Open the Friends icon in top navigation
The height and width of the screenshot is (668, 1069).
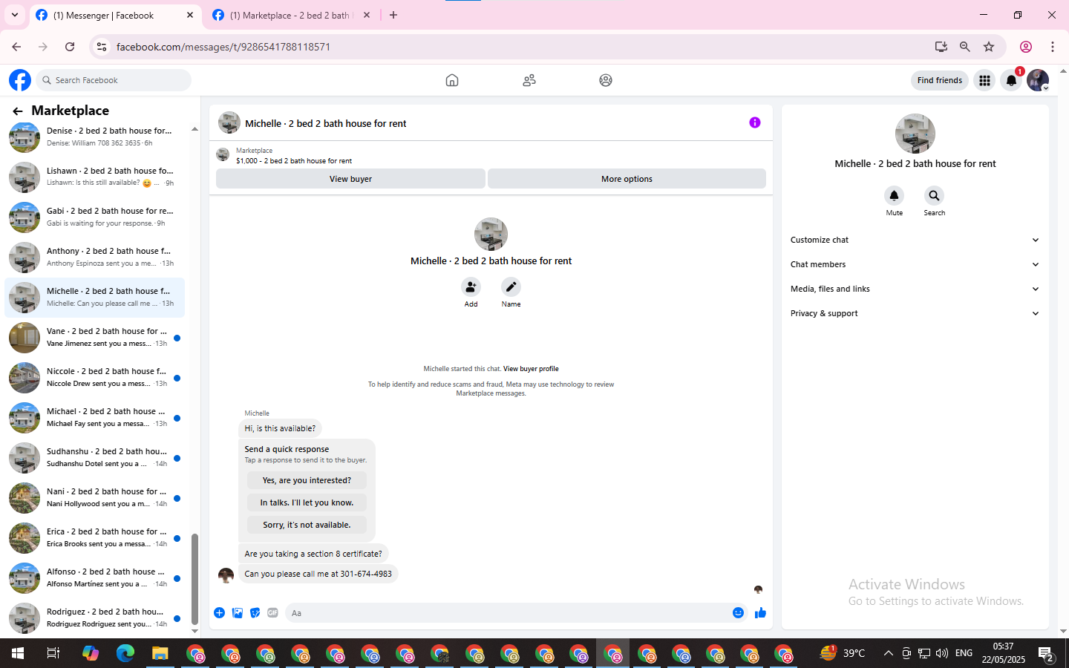pyautogui.click(x=529, y=80)
